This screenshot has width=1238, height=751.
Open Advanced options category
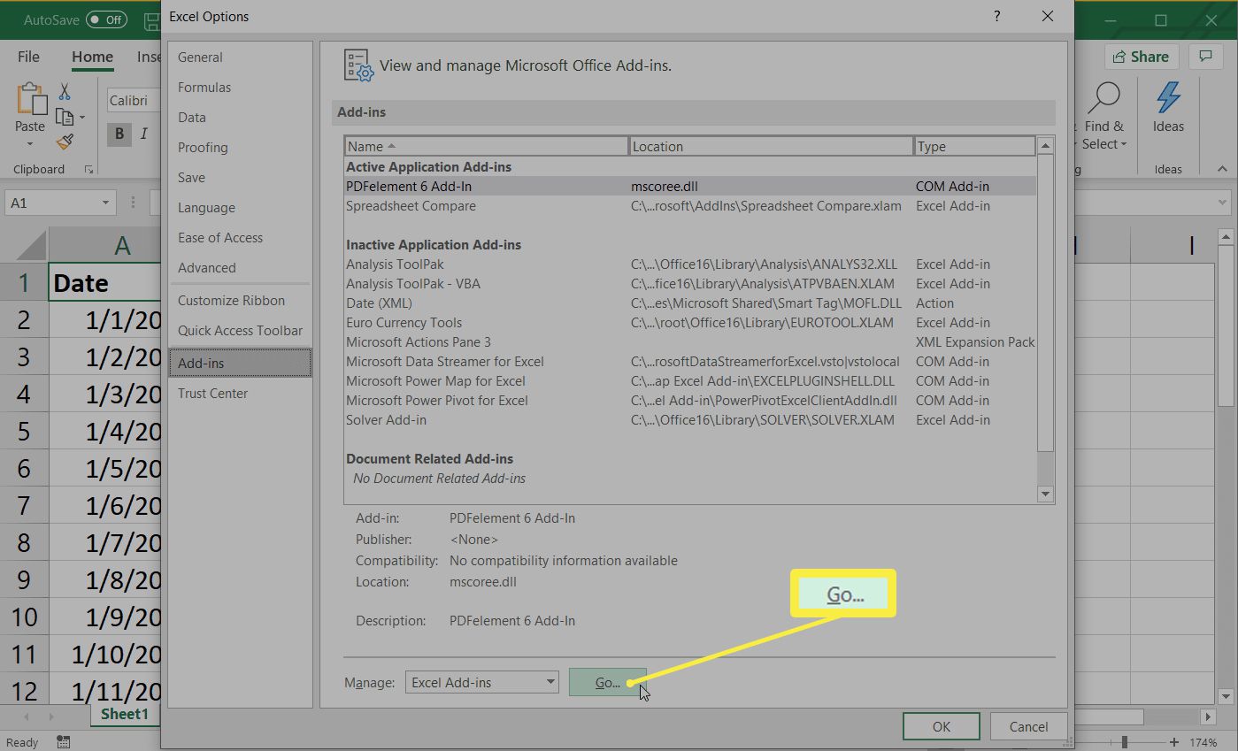240,267
